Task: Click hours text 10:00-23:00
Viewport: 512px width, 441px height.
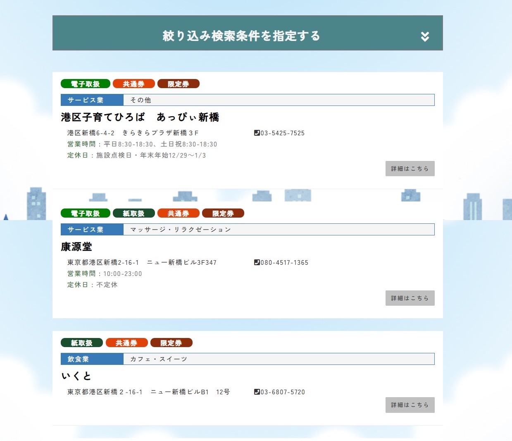Action: click(x=123, y=274)
